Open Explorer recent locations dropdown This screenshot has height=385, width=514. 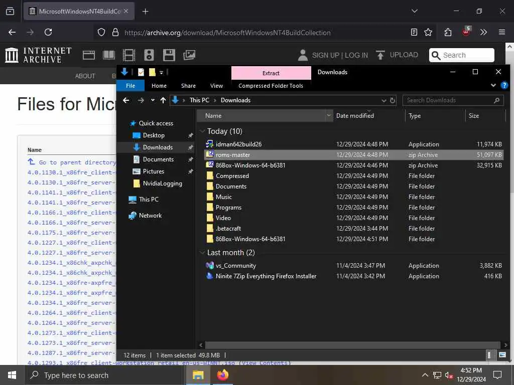pos(153,100)
